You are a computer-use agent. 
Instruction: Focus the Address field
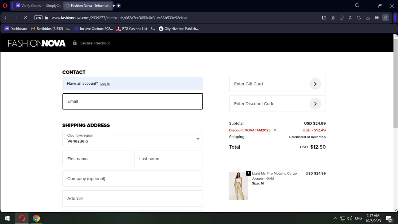tap(133, 198)
